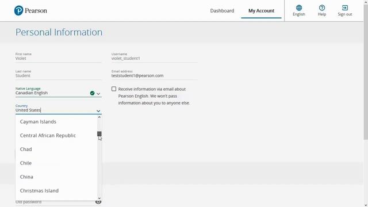Screen dimensions: 368x207
Task: Click the Username field violet_student1
Action: click(x=155, y=58)
